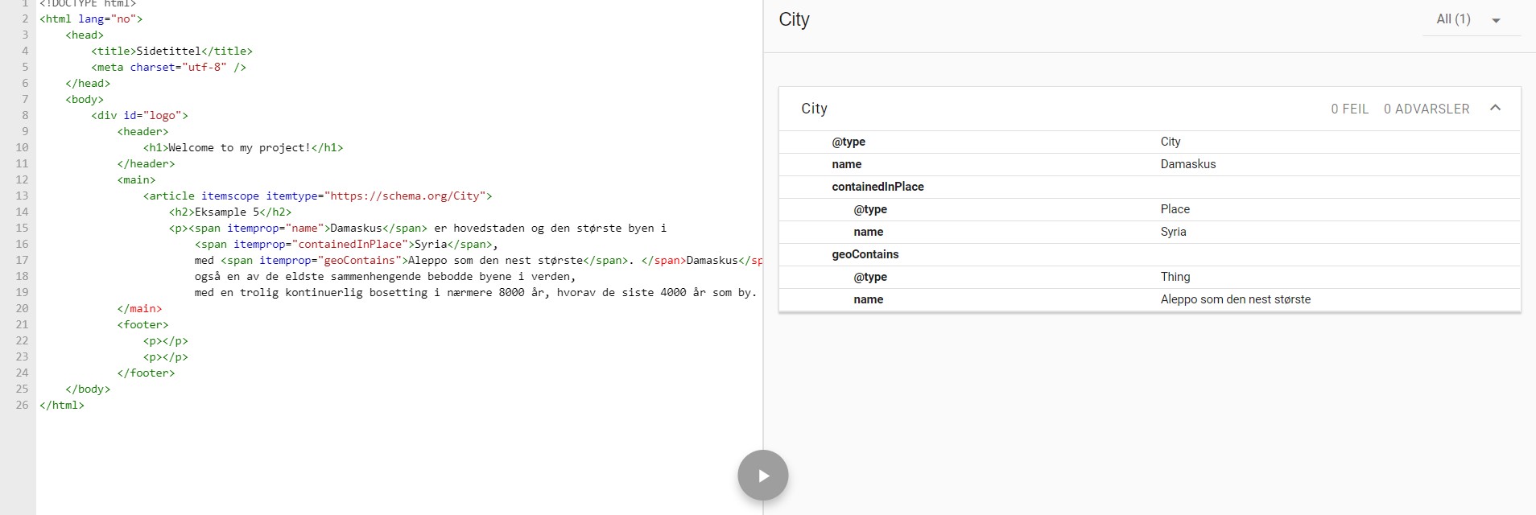Open the All (1) filter dropdown
This screenshot has width=1536, height=515.
coord(1470,19)
